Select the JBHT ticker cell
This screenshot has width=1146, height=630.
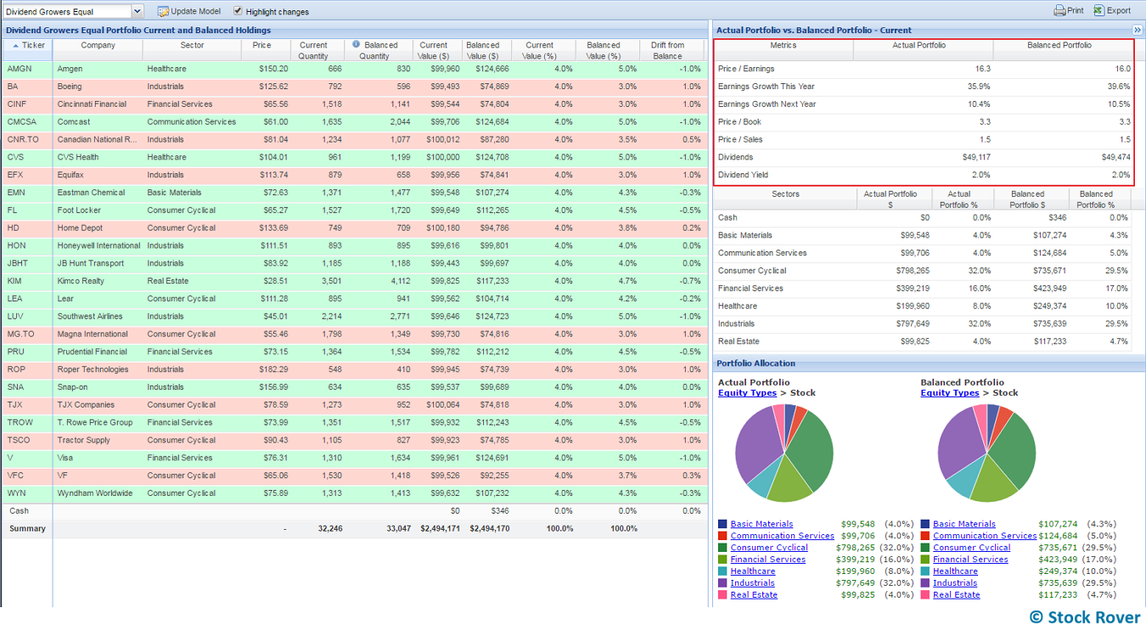[27, 263]
